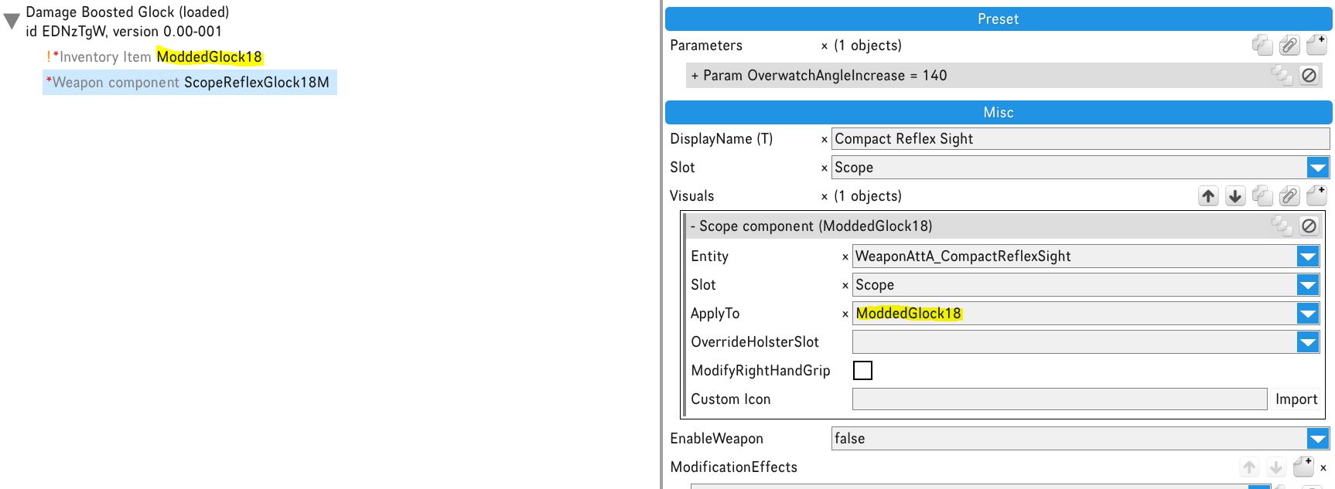Viewport: 1335px width, 489px height.
Task: Click the Import button for Custom Icon
Action: click(1296, 399)
